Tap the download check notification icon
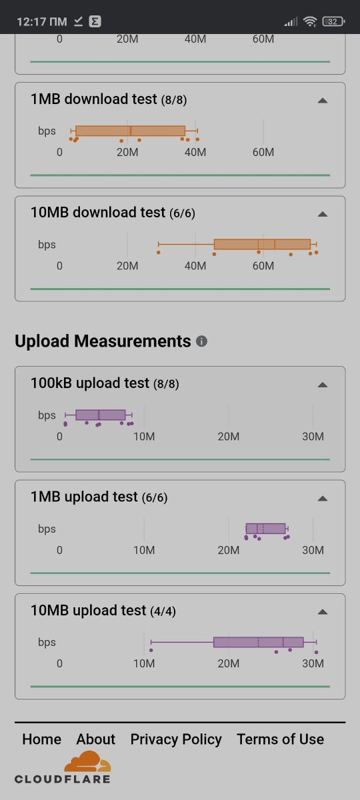The width and height of the screenshot is (360, 800). point(78,21)
